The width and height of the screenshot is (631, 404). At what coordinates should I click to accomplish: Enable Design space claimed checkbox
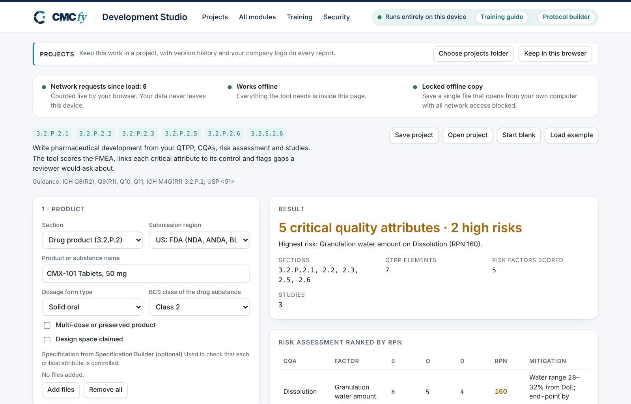pyautogui.click(x=47, y=340)
